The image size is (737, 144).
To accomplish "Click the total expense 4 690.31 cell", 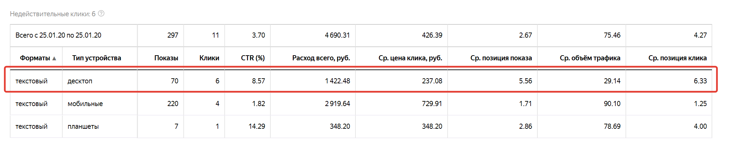I will pyautogui.click(x=313, y=35).
